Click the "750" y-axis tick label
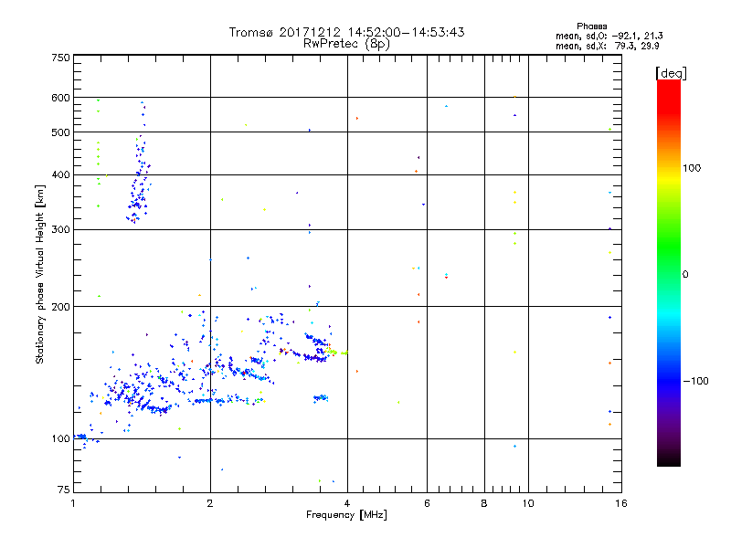This screenshot has height=548, width=731. click(x=60, y=58)
